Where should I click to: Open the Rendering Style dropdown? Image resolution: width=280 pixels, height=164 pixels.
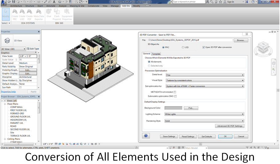(x=204, y=121)
